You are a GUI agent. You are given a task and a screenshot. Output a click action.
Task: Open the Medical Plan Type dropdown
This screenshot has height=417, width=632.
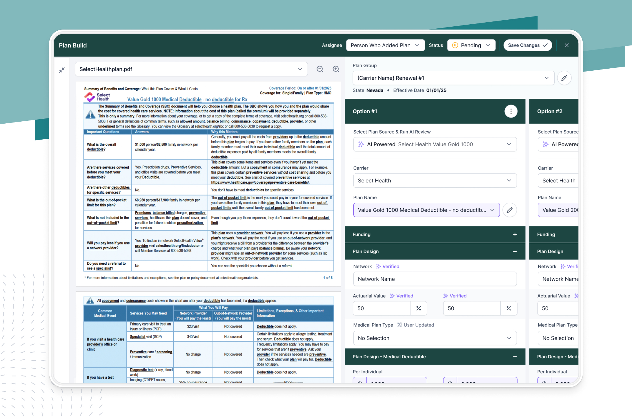435,338
